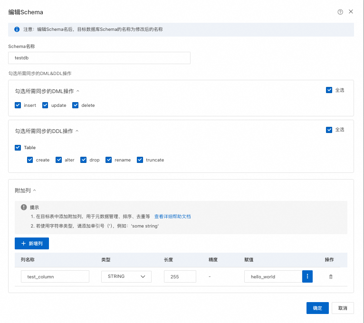
Task: Click the 255 length input field
Action: coord(180,276)
